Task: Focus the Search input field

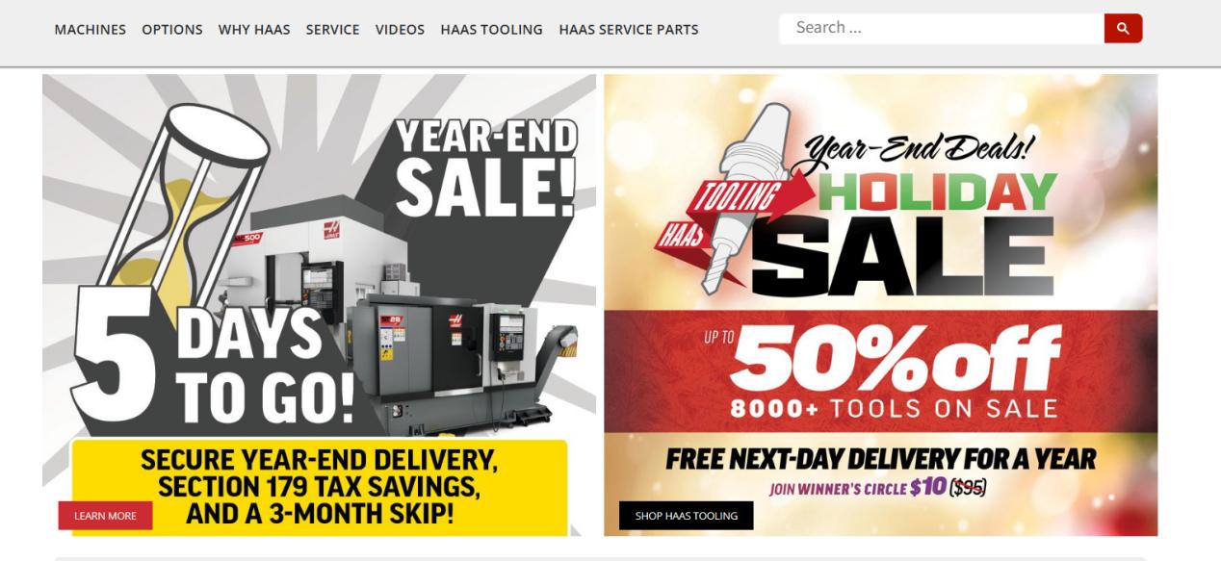Action: tap(942, 29)
